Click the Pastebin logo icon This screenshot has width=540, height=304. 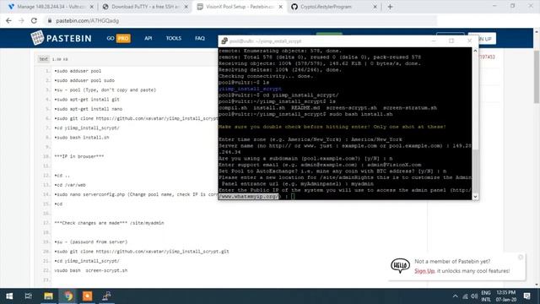[37, 38]
